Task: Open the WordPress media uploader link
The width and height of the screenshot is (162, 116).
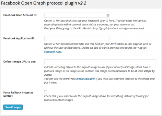Action: point(86,79)
